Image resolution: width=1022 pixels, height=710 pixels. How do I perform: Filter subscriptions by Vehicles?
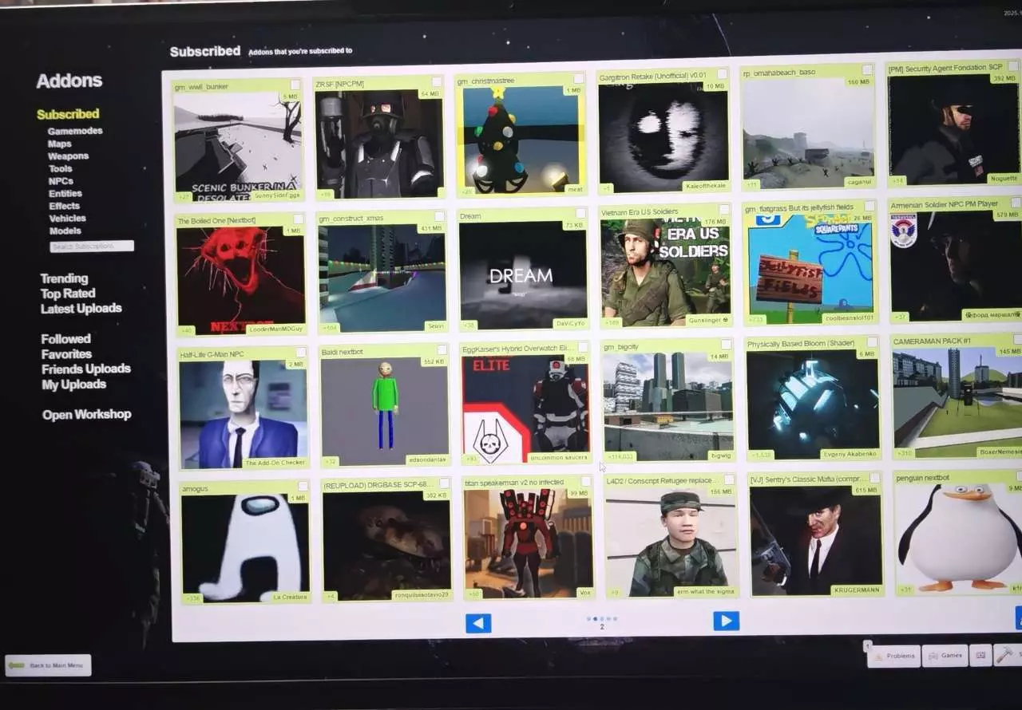coord(68,218)
